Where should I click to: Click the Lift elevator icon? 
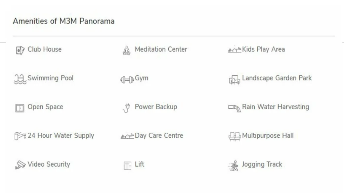127,166
